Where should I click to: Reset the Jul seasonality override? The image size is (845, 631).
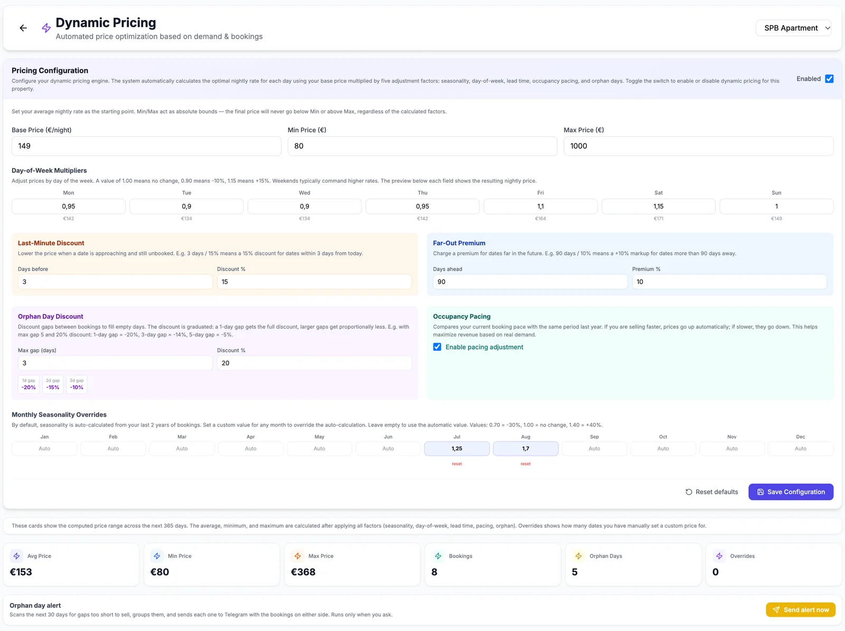point(457,464)
